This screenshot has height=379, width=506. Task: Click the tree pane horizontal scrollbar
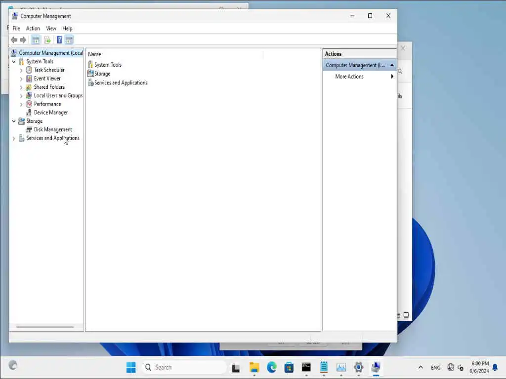click(x=45, y=327)
